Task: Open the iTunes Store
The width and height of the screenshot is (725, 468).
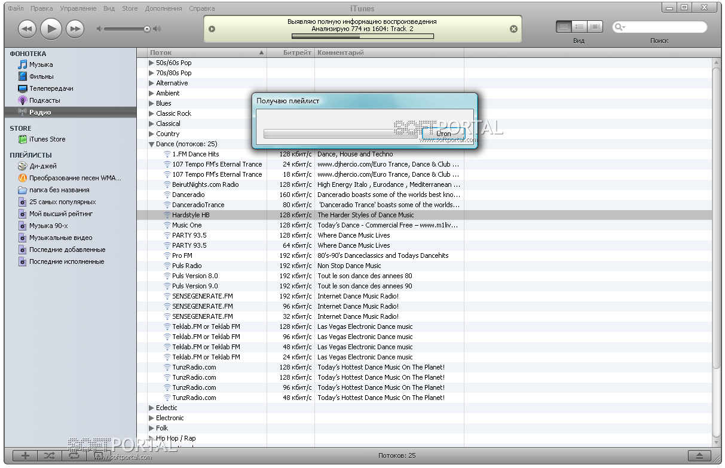Action: [47, 139]
